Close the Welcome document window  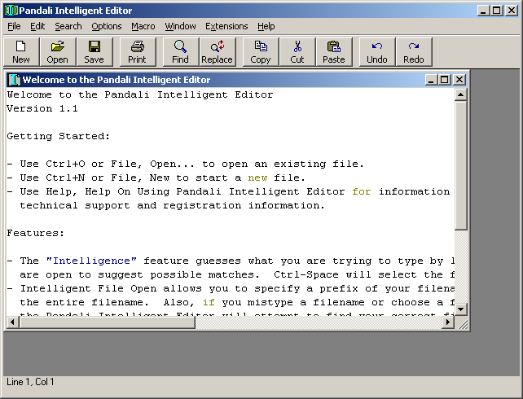coord(459,80)
